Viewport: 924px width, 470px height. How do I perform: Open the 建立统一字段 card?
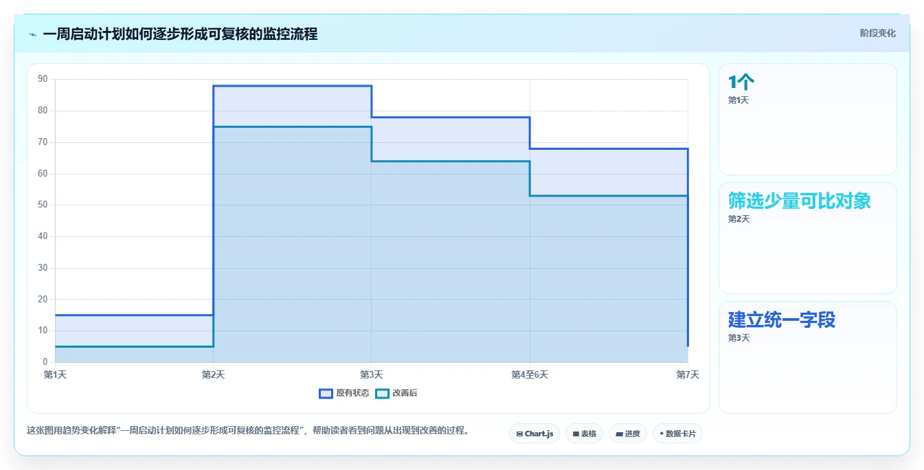click(x=808, y=357)
